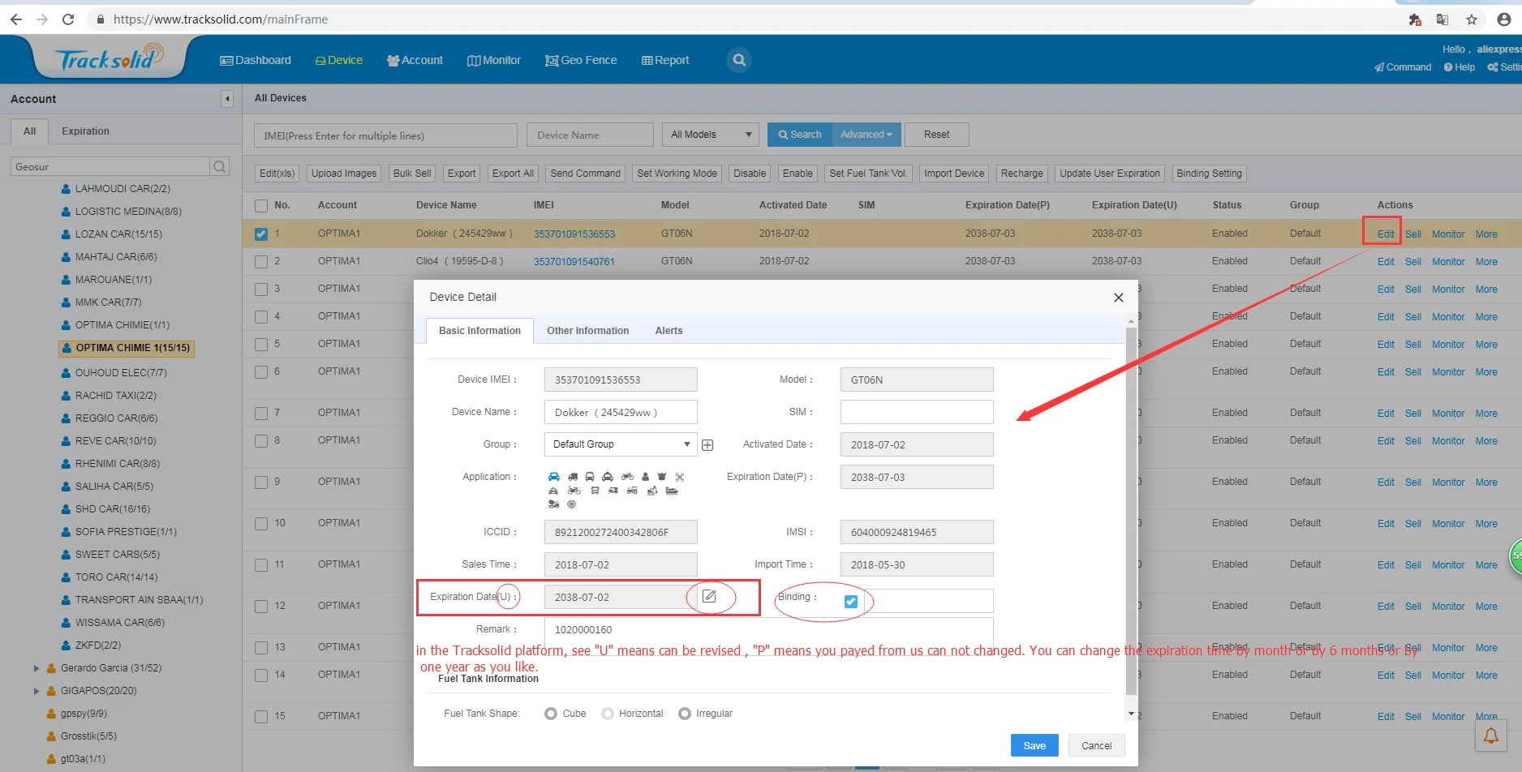1522x772 pixels.
Task: Switch to the Alerts tab
Action: (669, 331)
